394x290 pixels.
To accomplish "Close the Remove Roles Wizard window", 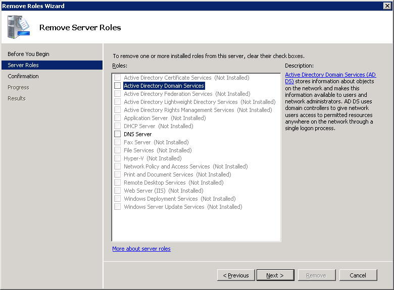I will click(x=387, y=6).
